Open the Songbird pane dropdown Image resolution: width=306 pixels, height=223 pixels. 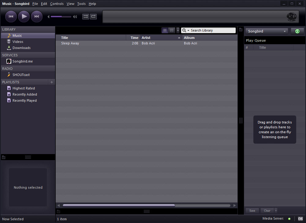click(x=267, y=31)
